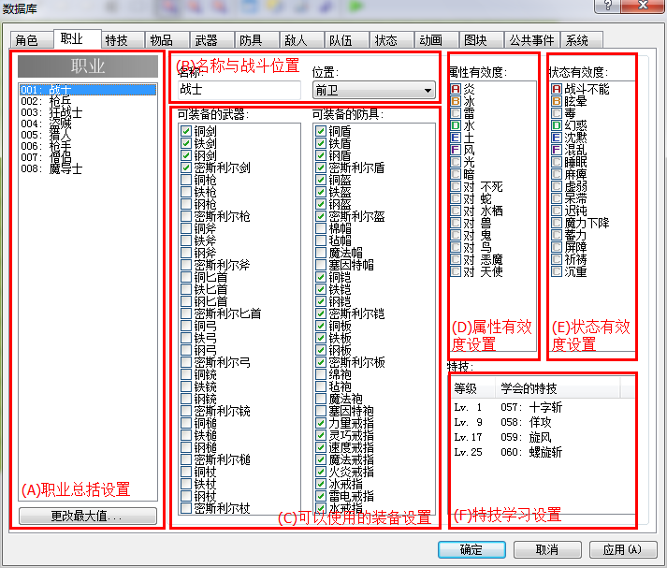Click the rank box beside 魔力下降
The width and height of the screenshot is (667, 568).
[557, 223]
